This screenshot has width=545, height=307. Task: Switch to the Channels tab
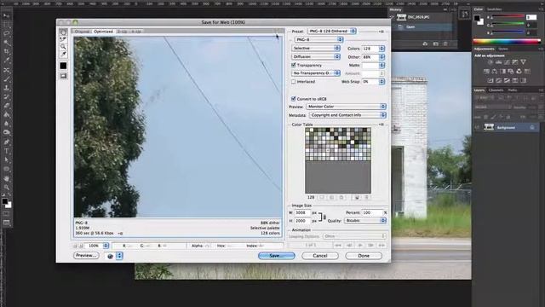[496, 90]
